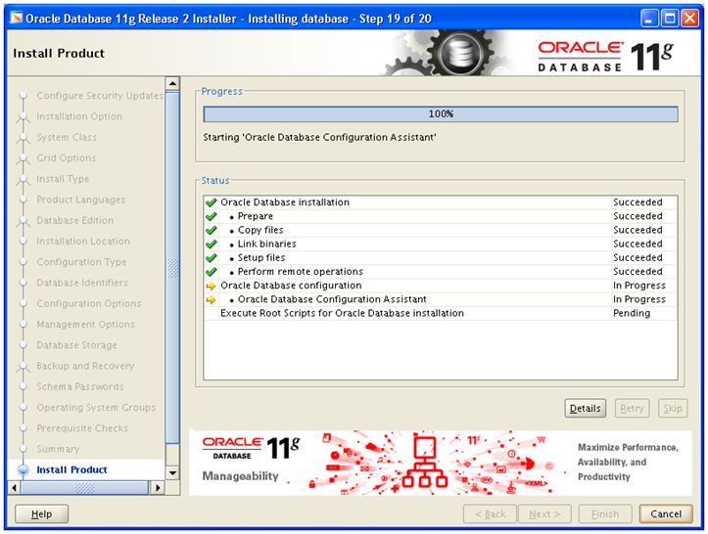Minimize the installer window
The height and width of the screenshot is (534, 708).
point(649,19)
